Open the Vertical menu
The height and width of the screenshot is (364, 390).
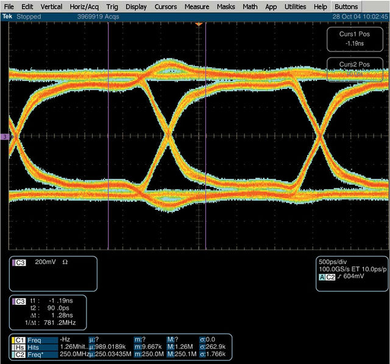[51, 7]
